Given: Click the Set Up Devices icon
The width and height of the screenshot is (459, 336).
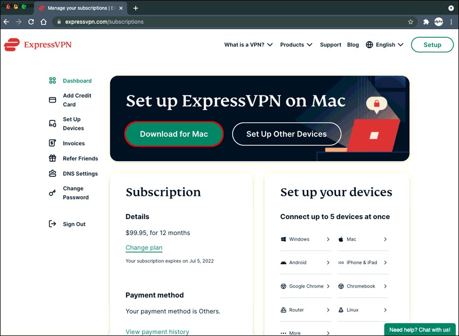Looking at the screenshot, I should coord(52,124).
